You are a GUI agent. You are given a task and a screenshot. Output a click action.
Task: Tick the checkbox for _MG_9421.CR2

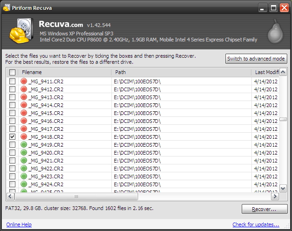12,160
